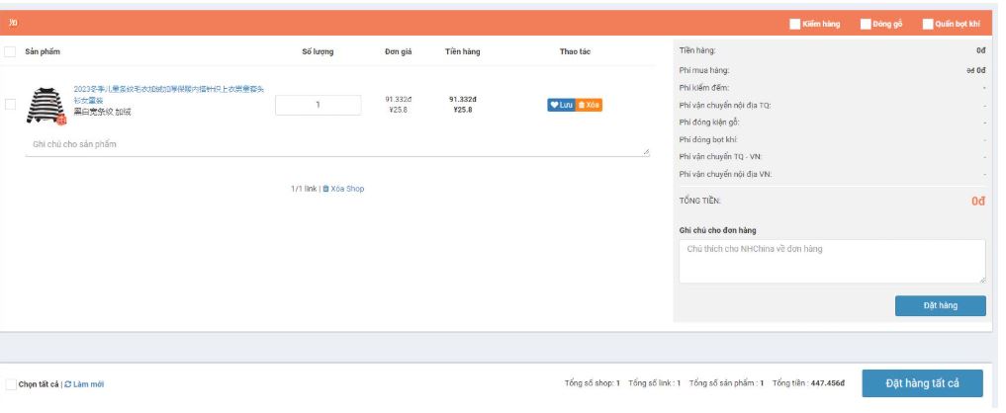Click the Xóa Shop trash link
Image resolution: width=1006 pixels, height=413 pixels.
click(342, 189)
